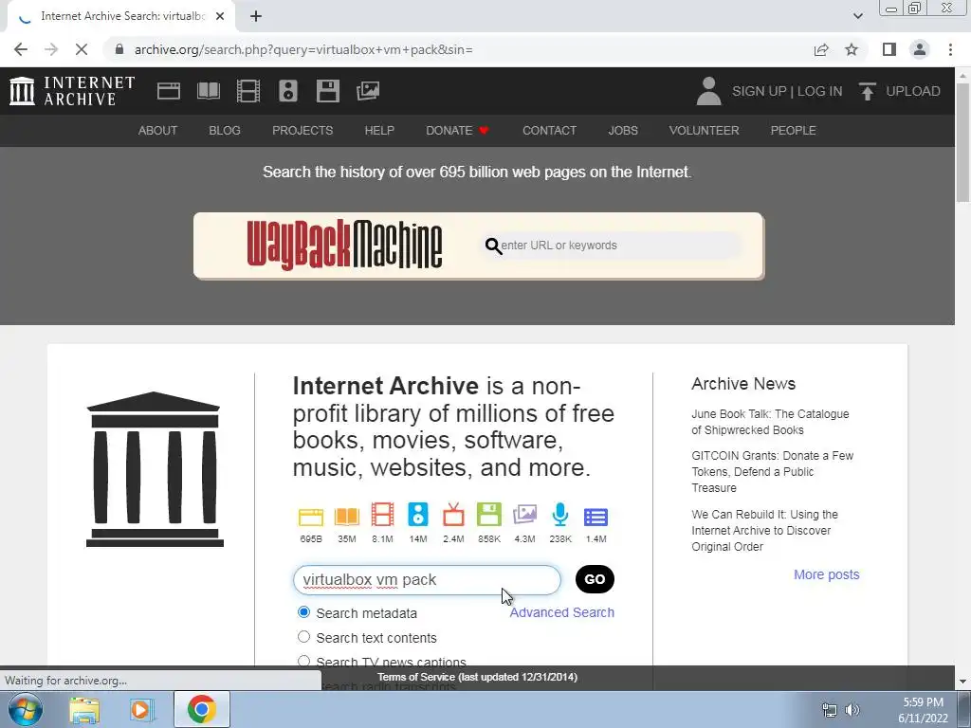
Task: Open the BLOG menu item
Action: pos(224,131)
